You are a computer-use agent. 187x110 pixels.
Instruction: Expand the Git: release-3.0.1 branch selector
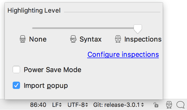[119, 105]
